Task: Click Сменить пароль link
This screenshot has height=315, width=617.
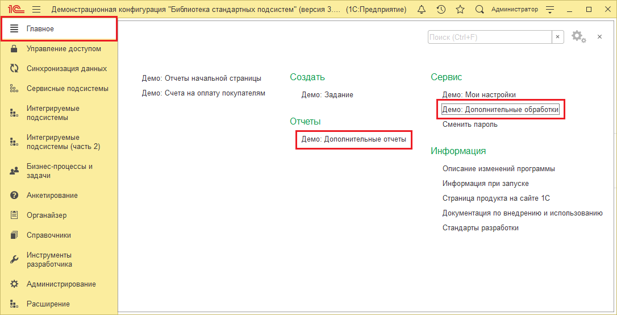Action: pyautogui.click(x=470, y=125)
